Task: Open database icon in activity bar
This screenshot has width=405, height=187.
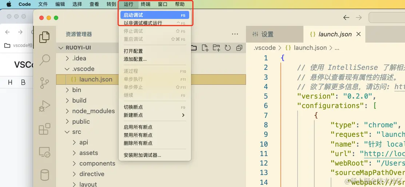Action: (x=44, y=175)
